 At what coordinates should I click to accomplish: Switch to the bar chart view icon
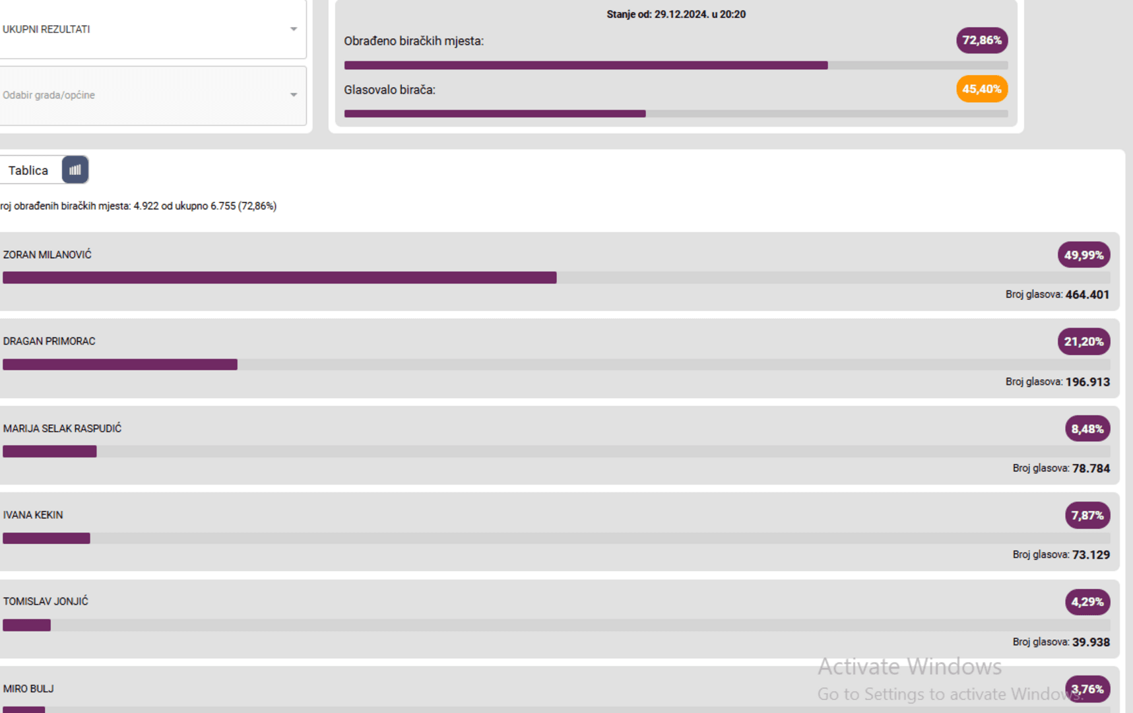tap(75, 170)
